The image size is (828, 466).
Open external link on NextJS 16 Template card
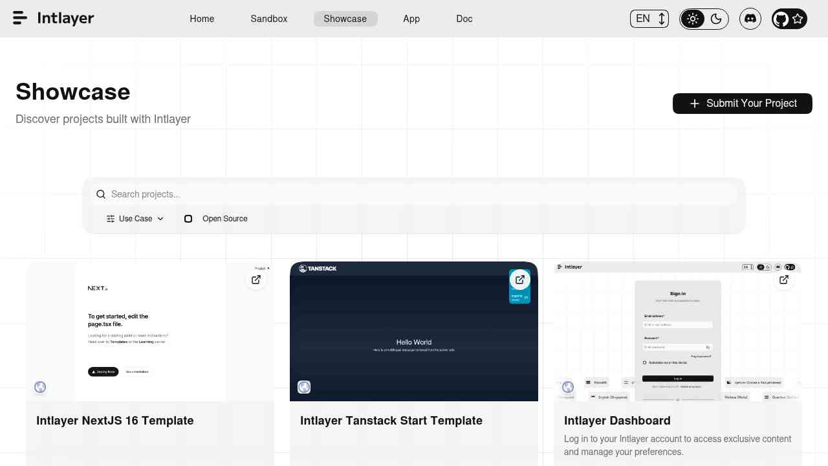256,280
